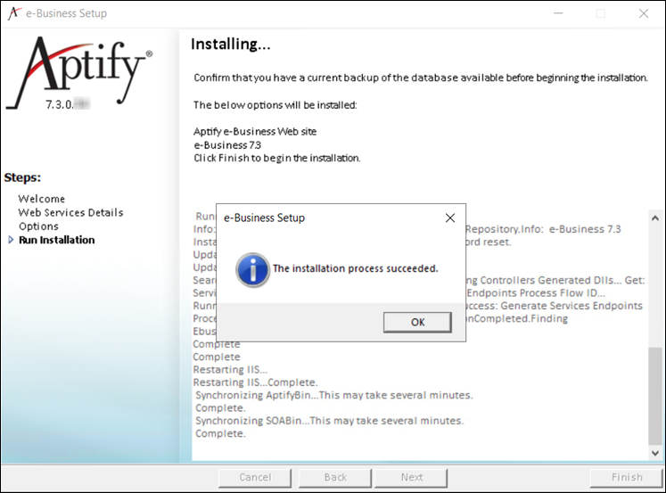Click the Back button
Image resolution: width=666 pixels, height=493 pixels.
click(x=335, y=477)
